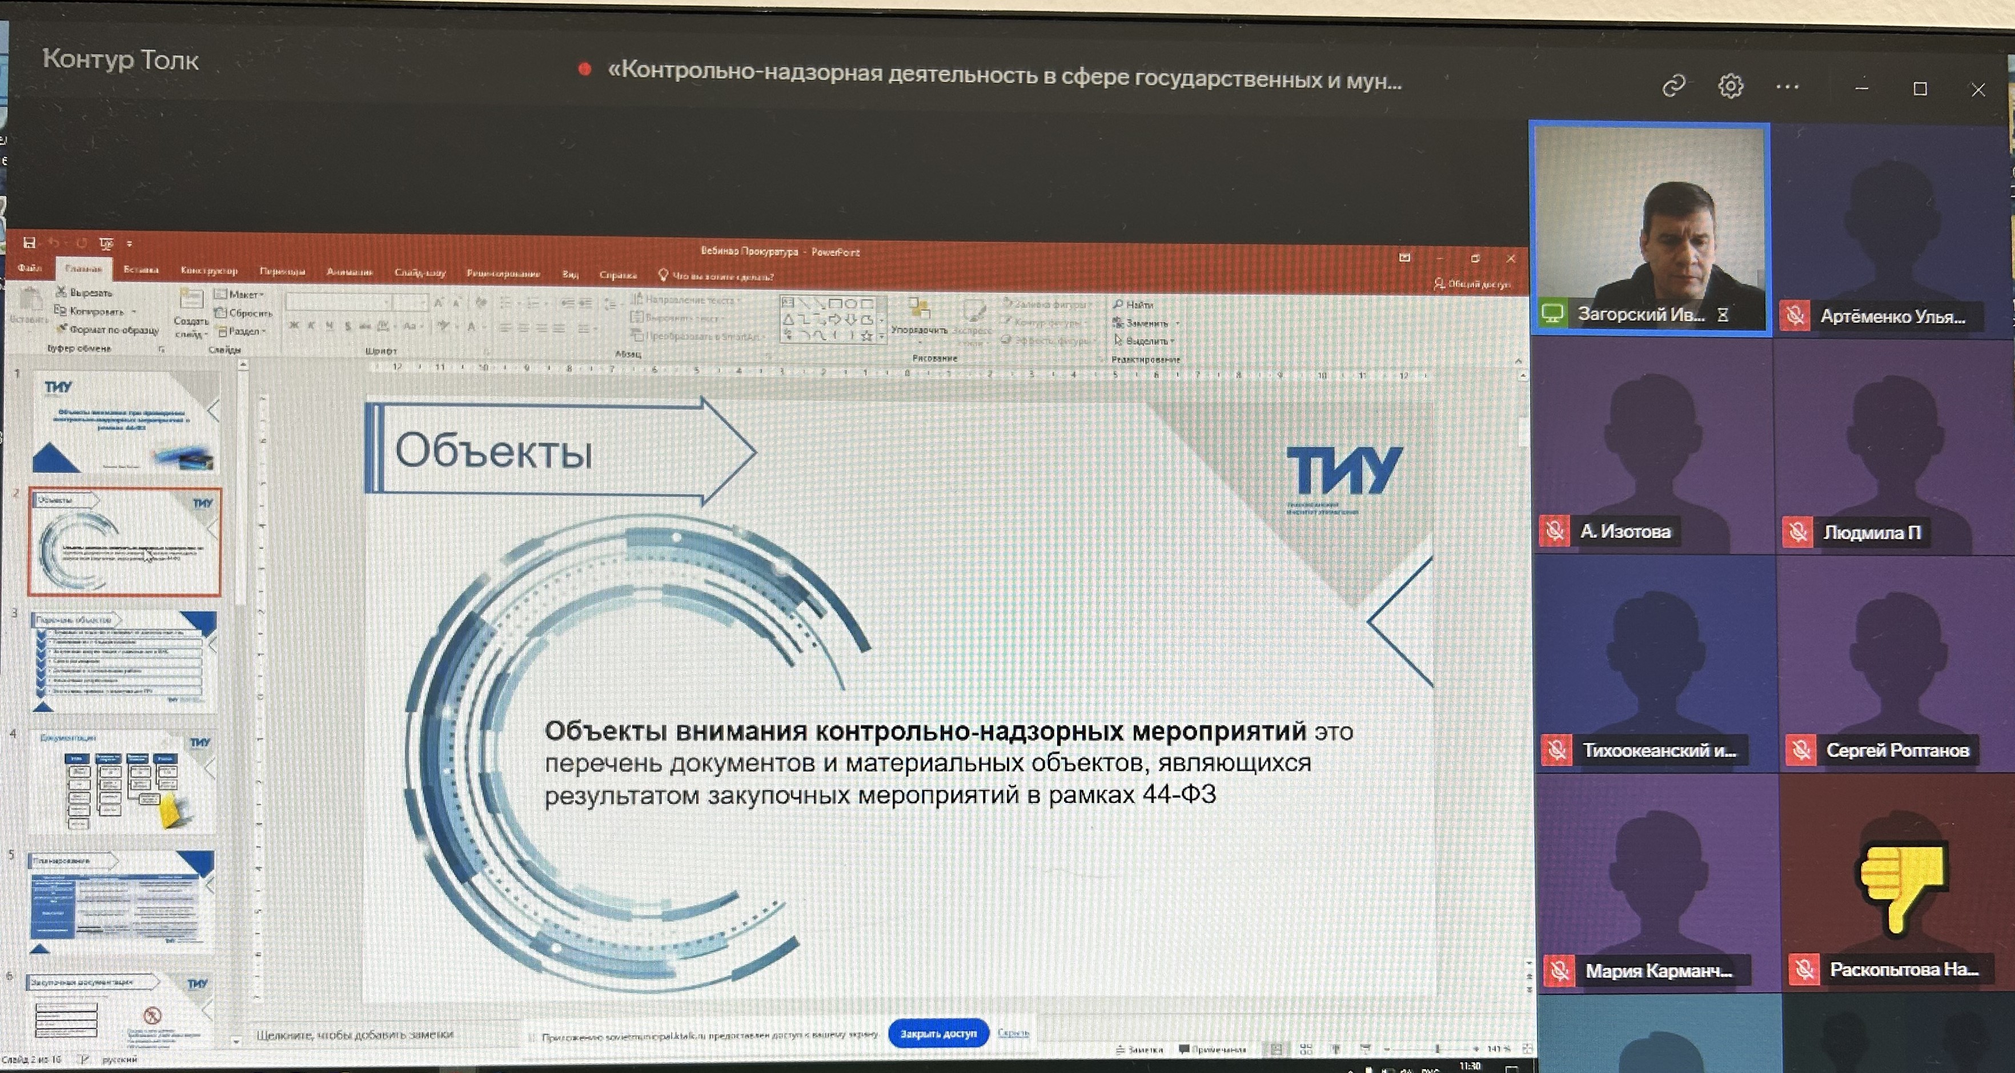The width and height of the screenshot is (2015, 1073).
Task: Open Выделить select dropdown
Action: [1145, 340]
